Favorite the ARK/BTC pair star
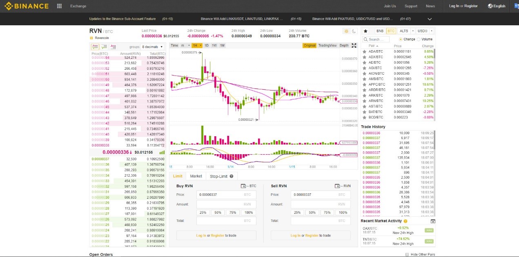This screenshot has height=257, width=519. tap(364, 95)
